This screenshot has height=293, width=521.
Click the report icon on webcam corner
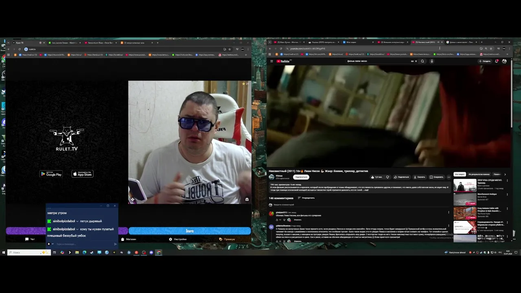pos(247,199)
